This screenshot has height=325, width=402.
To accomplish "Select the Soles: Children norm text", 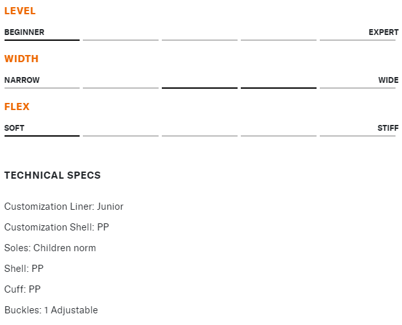I will pos(50,248).
